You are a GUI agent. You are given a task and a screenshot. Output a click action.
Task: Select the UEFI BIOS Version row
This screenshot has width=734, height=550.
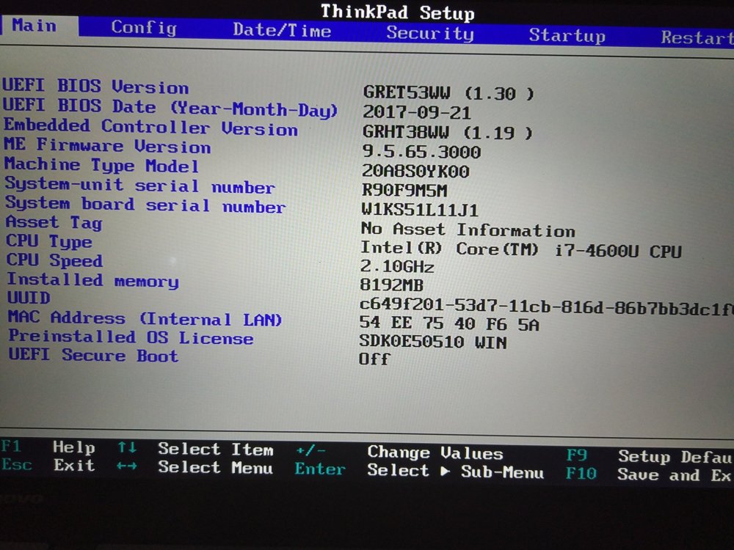coord(95,87)
